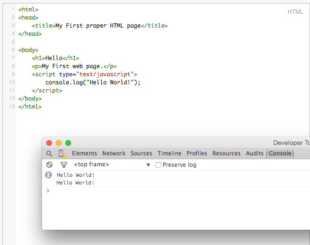
Task: Click the DevTools inspect element magnifier icon
Action: click(x=49, y=153)
